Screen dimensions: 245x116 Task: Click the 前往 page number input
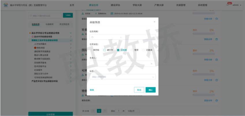point(119,111)
